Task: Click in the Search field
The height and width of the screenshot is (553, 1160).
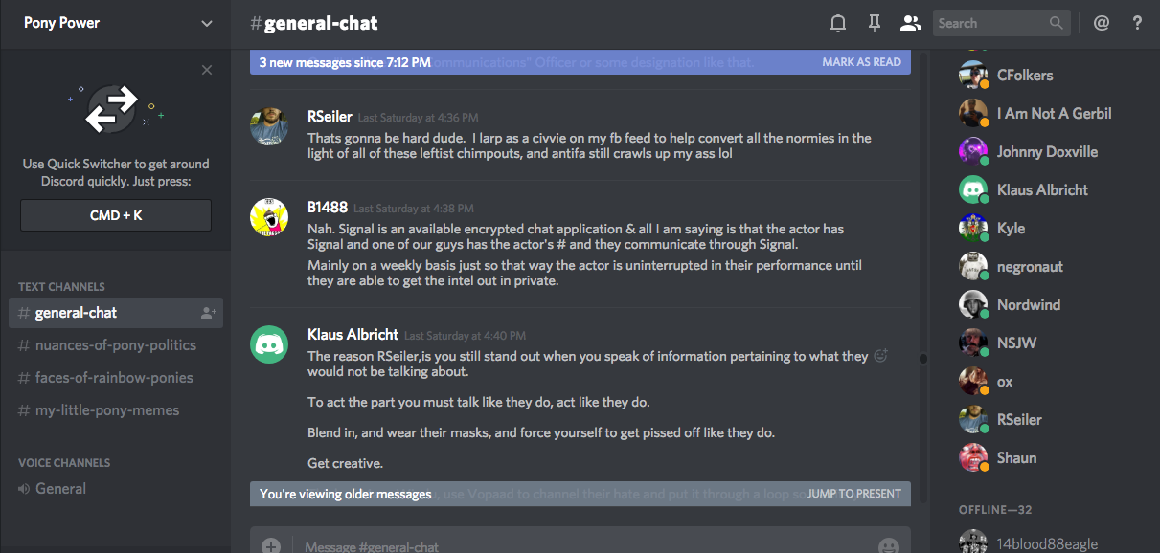Action: pyautogui.click(x=991, y=23)
